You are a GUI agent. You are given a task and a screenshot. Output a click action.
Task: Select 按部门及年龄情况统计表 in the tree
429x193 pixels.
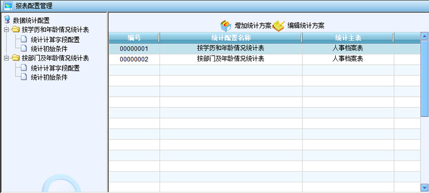pos(56,58)
